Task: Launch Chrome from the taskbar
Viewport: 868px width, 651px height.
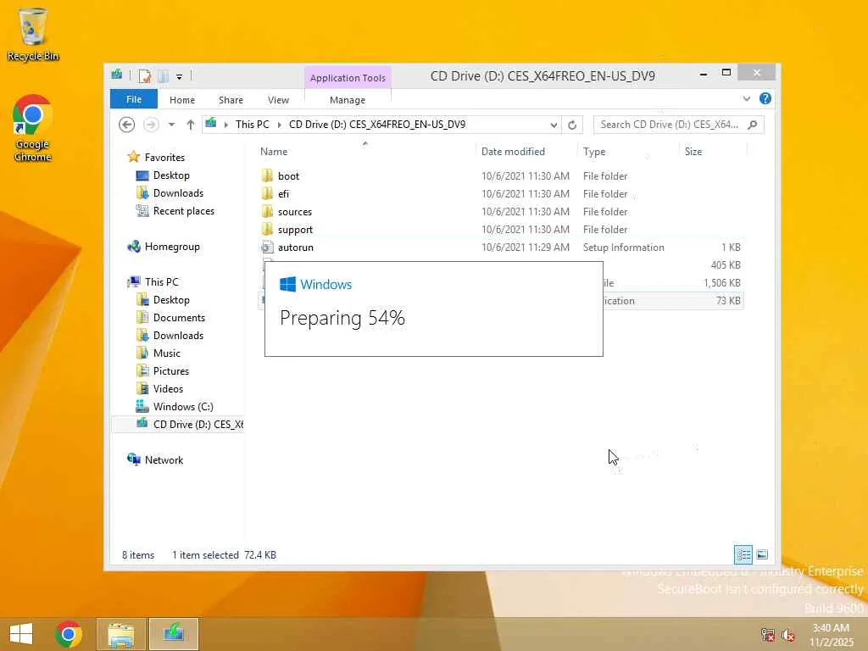Action: [69, 634]
